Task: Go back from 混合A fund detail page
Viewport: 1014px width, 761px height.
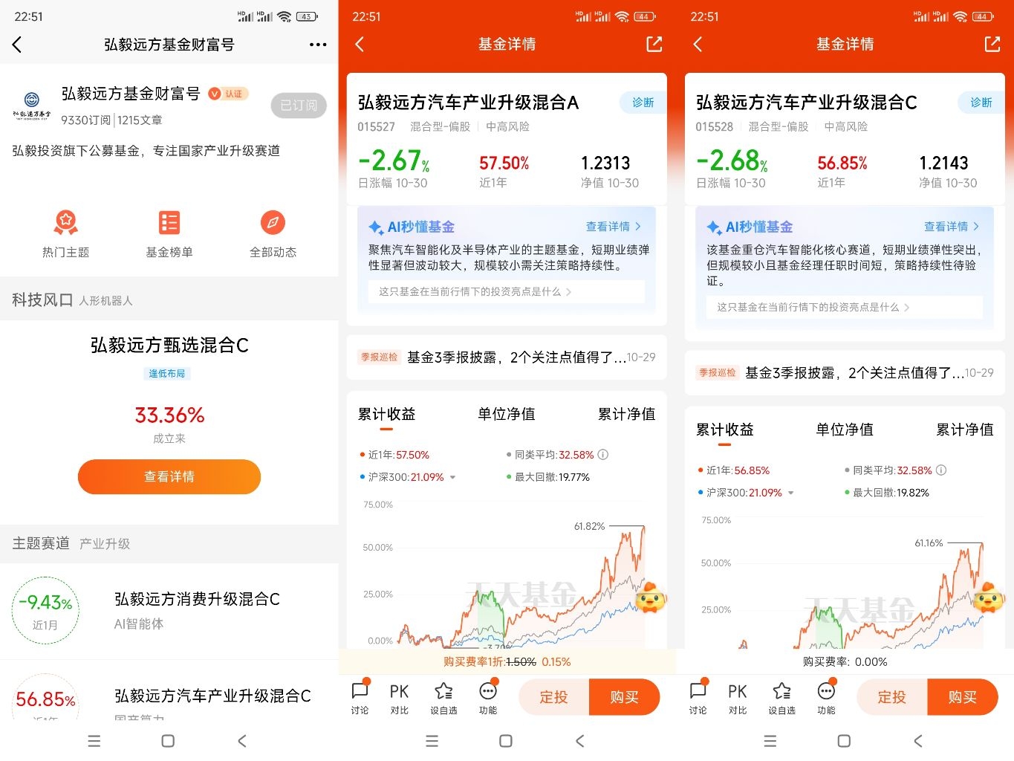Action: [x=360, y=45]
